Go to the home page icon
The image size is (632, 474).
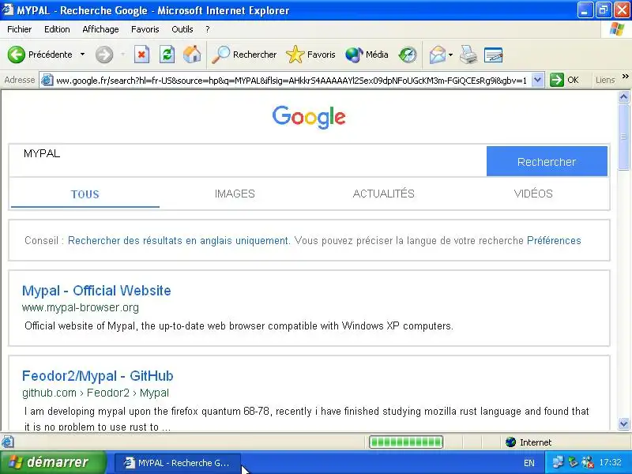[192, 55]
